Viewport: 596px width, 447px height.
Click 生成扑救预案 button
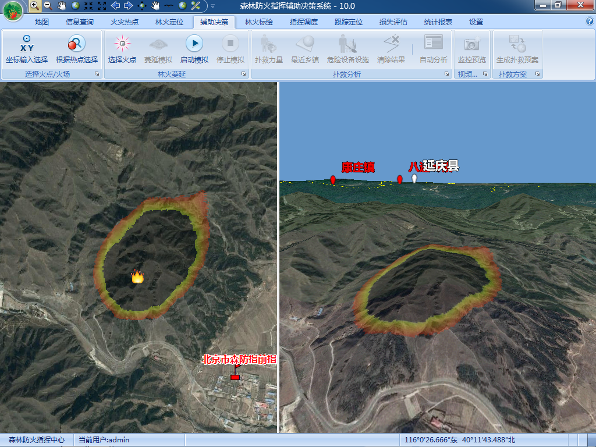[x=517, y=49]
